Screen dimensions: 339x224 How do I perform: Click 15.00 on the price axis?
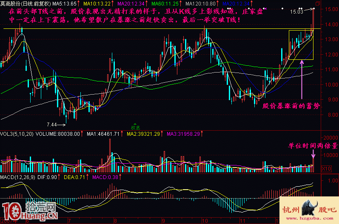[331, 9]
